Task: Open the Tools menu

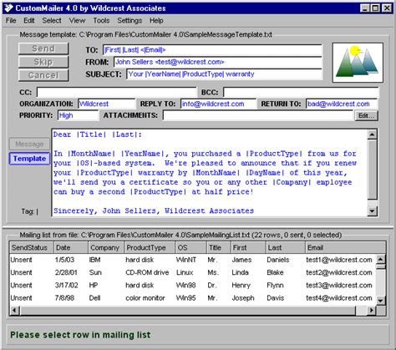Action: coord(101,21)
